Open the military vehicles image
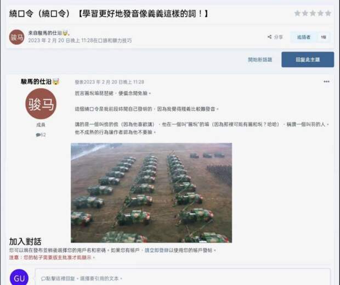Image resolution: width=340 pixels, height=285 pixels. coord(151,193)
